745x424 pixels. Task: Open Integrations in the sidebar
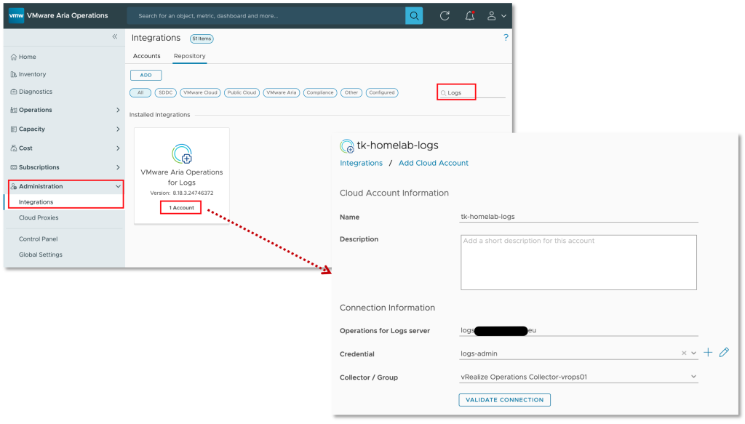36,202
